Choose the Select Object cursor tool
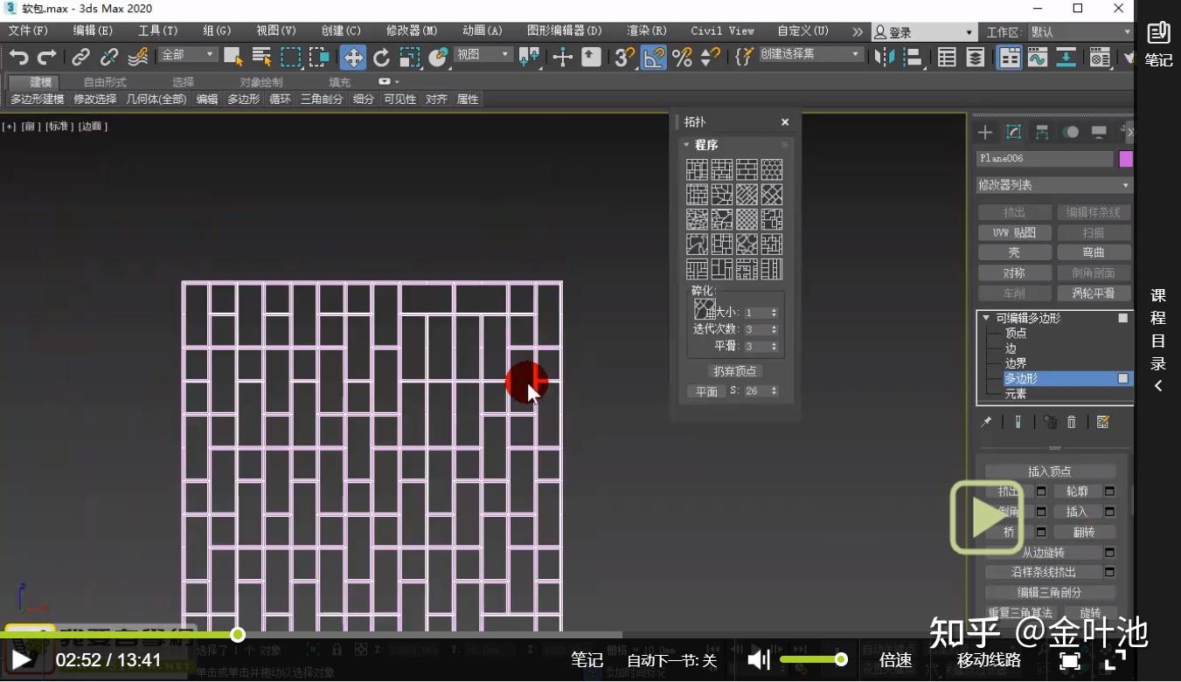The height and width of the screenshot is (682, 1181). pyautogui.click(x=233, y=58)
